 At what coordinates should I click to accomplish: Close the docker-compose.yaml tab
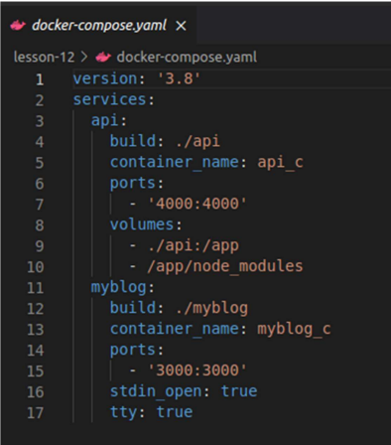(181, 26)
